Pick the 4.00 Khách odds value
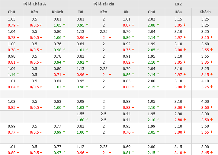Image resolution: width=218 pixels, height=155 pixels. (205, 102)
